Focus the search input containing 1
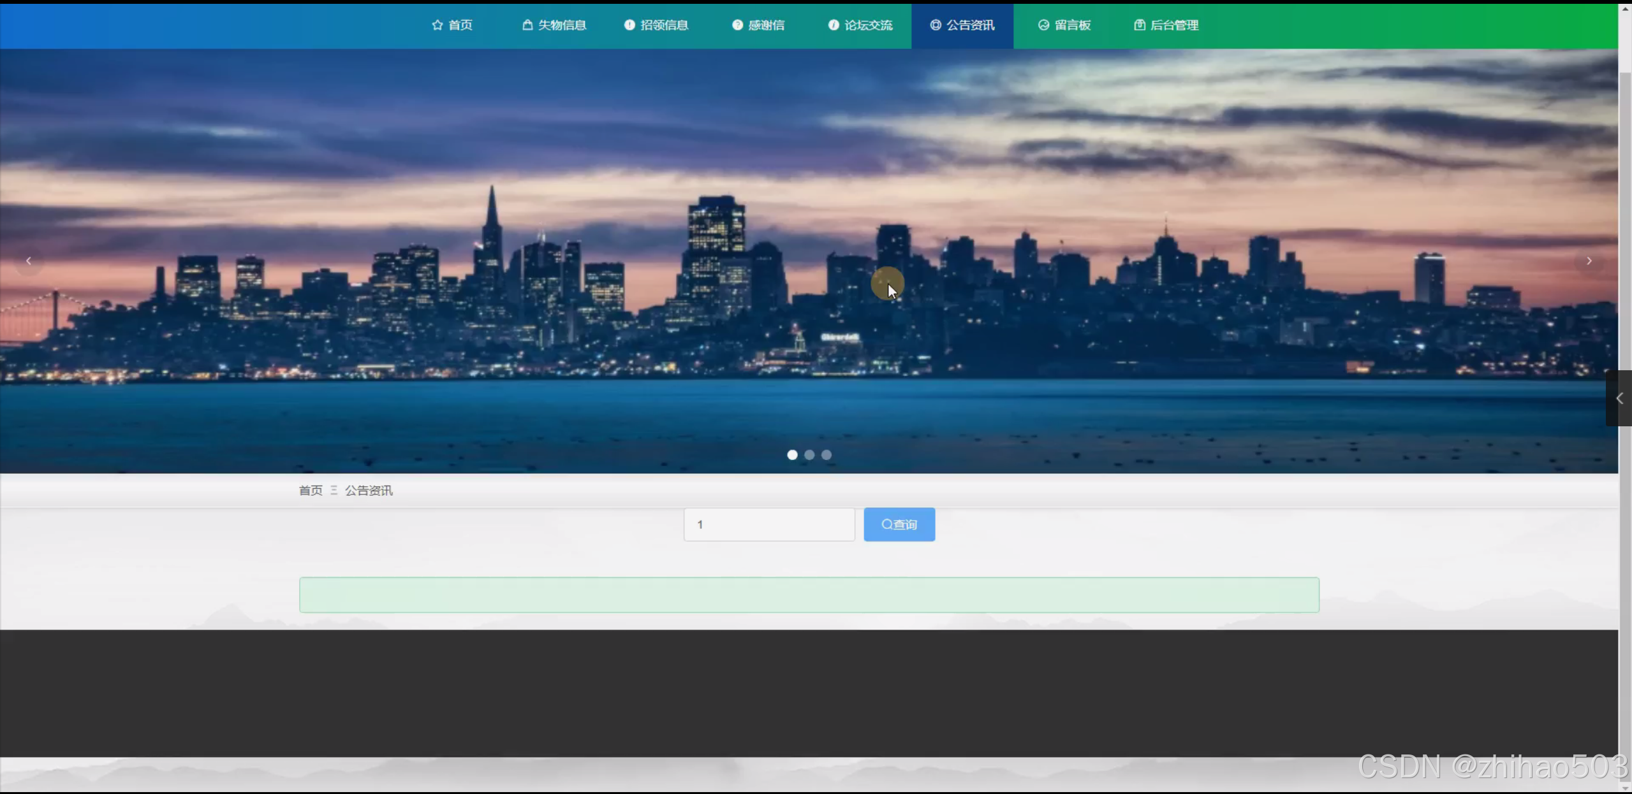 (x=769, y=524)
